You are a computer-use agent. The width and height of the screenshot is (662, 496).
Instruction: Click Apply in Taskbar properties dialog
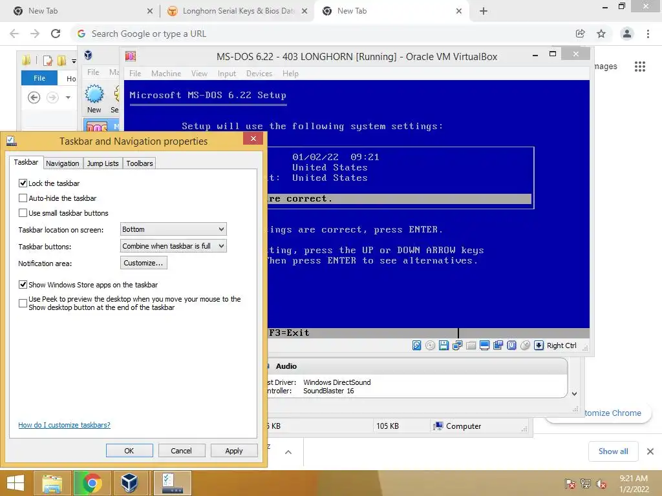(234, 450)
